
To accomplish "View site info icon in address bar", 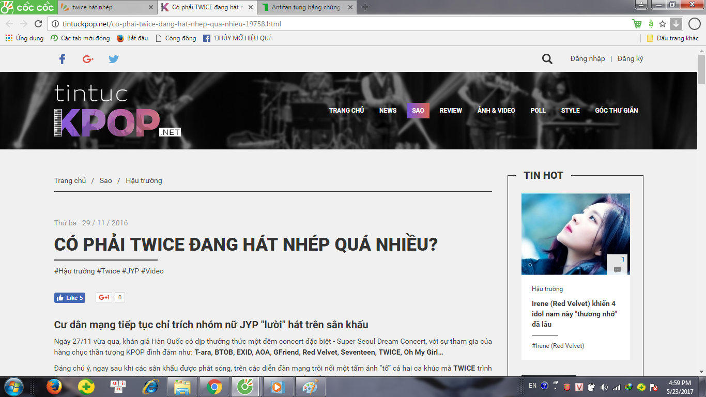I will click(x=56, y=24).
